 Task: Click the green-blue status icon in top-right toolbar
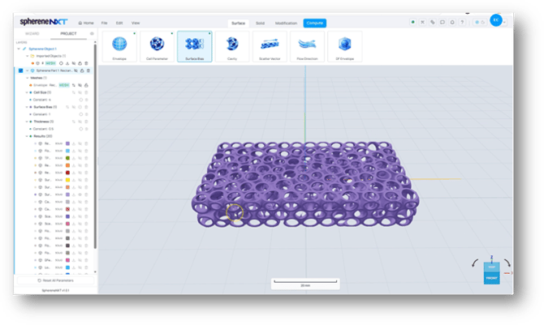point(412,22)
